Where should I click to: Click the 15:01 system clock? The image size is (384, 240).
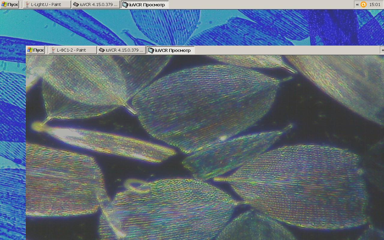[375, 4]
